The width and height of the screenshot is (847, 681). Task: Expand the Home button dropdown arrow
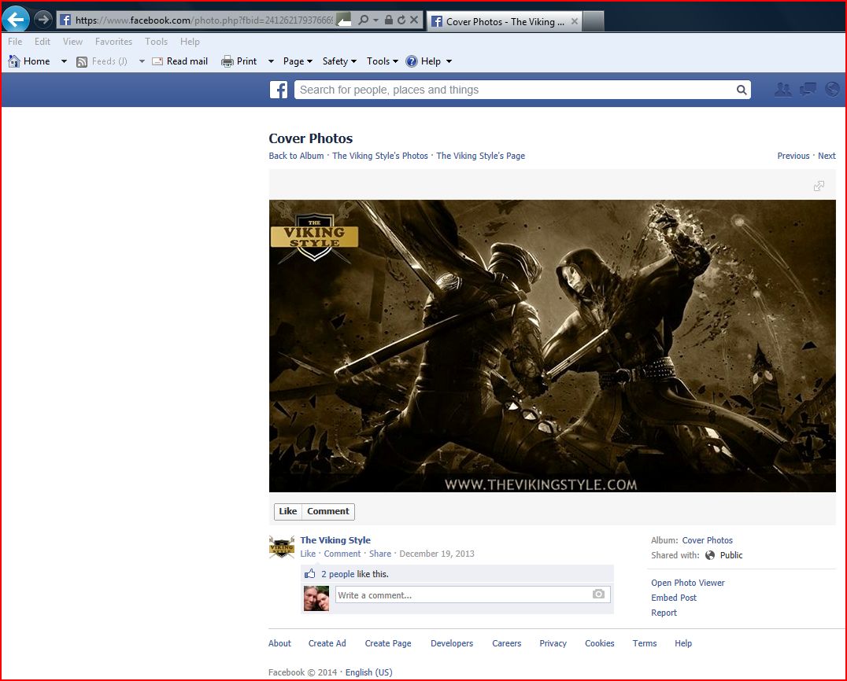[64, 61]
